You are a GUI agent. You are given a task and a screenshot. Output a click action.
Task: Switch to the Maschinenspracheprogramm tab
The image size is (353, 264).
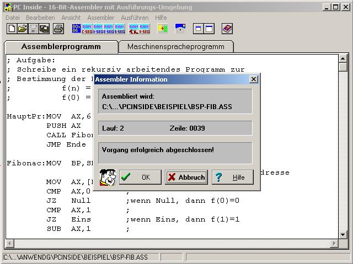coord(176,47)
